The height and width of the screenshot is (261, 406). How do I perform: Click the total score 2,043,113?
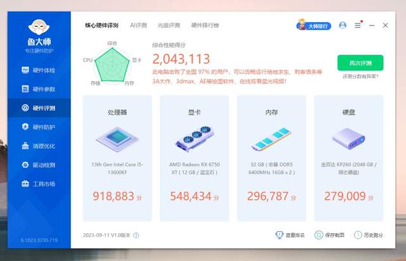(x=181, y=59)
